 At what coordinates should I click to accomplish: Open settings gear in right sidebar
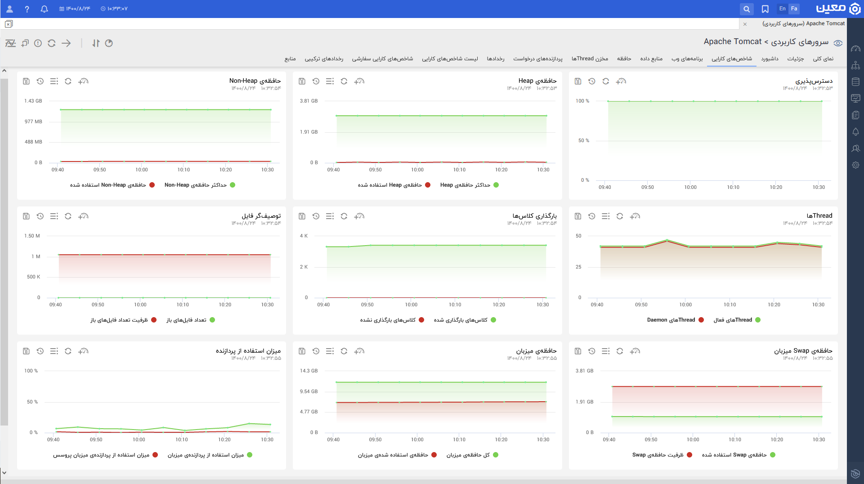coord(855,165)
